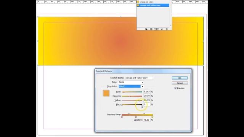Click the Magenta percentage value field
Viewport: 244px width, 137px height.
pyautogui.click(x=147, y=96)
